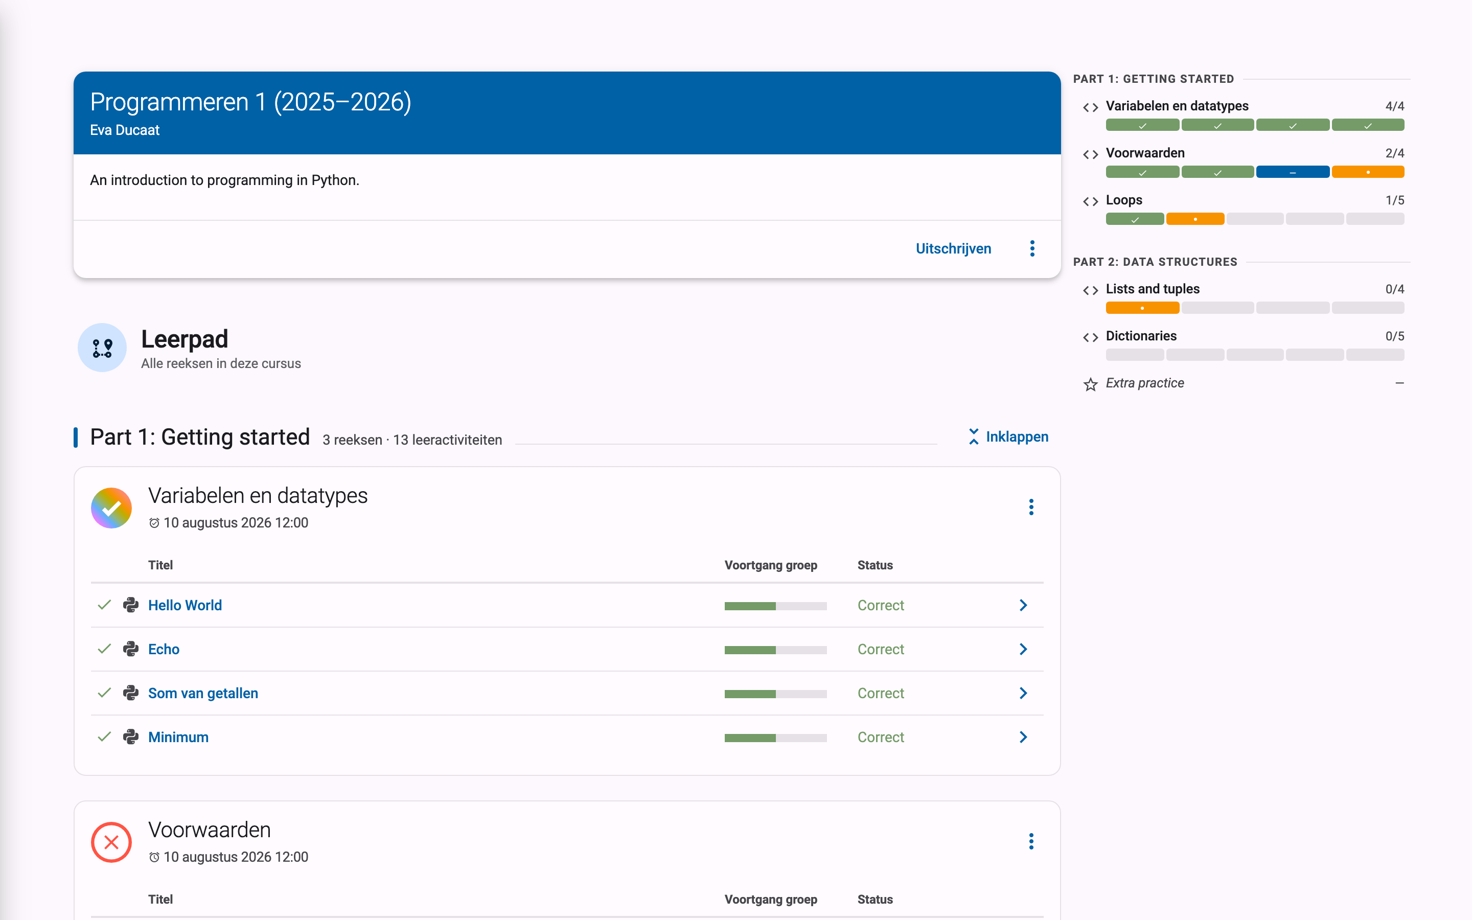Viewport: 1472px width, 920px height.
Task: Jump to Dictionaries in the sidebar outline
Action: (1141, 336)
